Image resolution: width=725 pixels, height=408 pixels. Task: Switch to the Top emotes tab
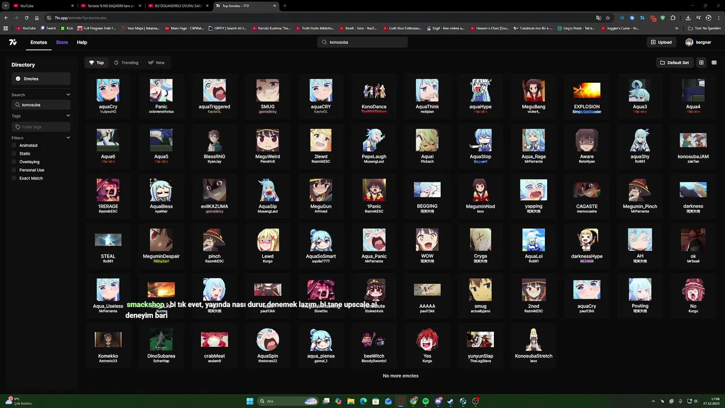[96, 63]
